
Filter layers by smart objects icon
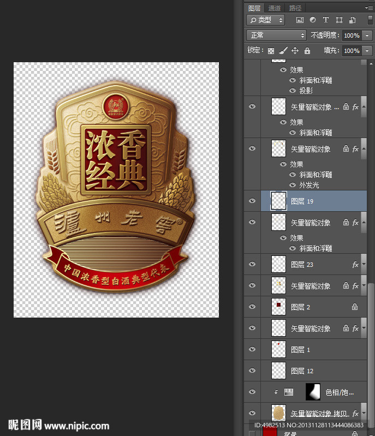(x=353, y=20)
